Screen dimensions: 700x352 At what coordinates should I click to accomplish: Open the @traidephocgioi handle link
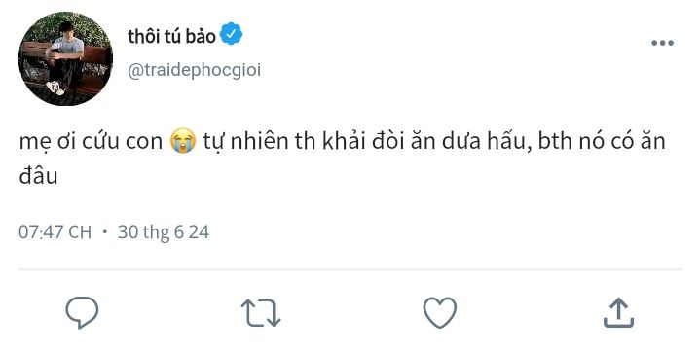[194, 70]
